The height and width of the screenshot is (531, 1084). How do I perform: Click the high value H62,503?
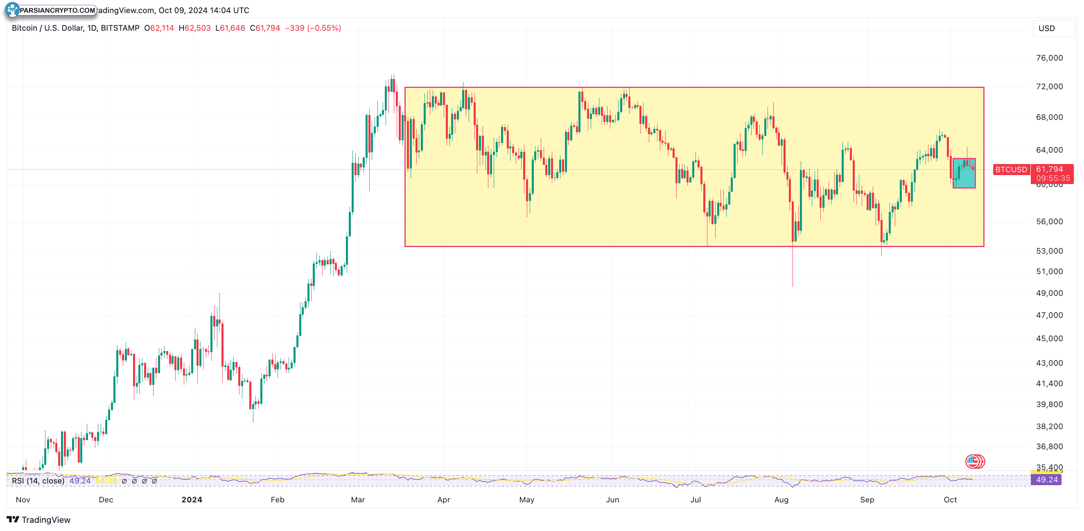[195, 28]
